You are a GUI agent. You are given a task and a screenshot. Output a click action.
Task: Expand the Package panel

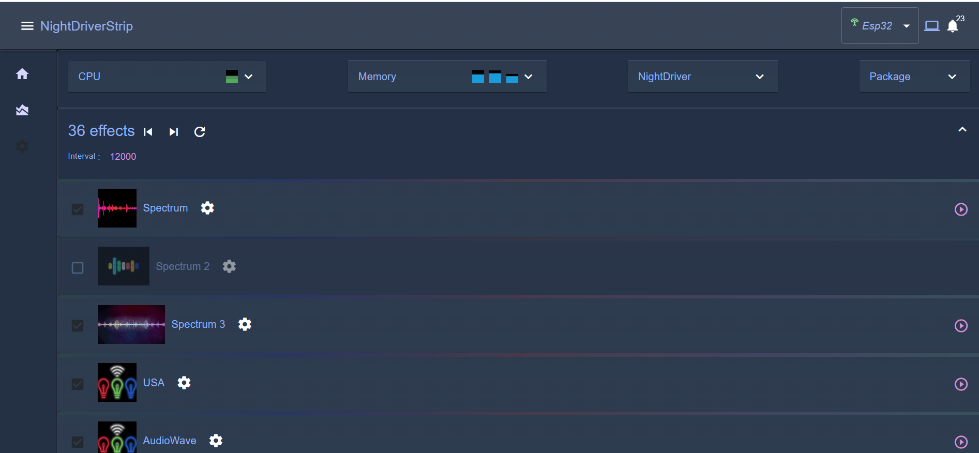[952, 77]
